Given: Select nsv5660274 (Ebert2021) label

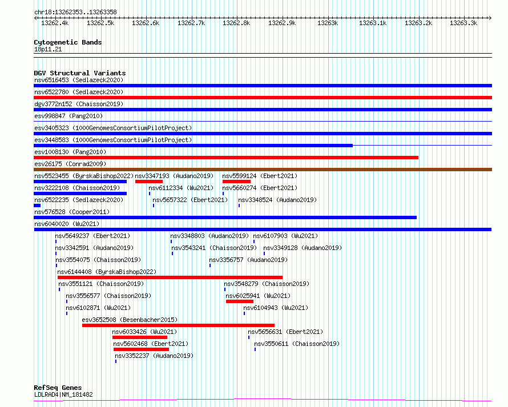Looking at the screenshot, I should coord(260,188).
